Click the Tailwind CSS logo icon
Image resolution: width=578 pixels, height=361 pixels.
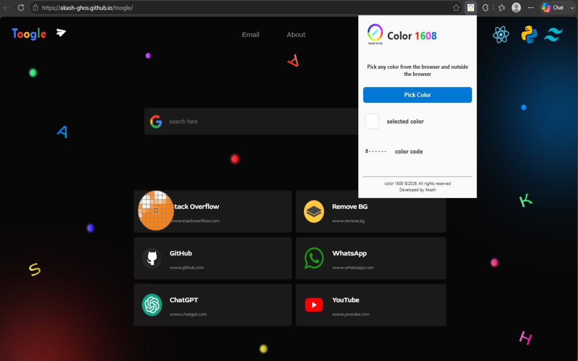554,35
